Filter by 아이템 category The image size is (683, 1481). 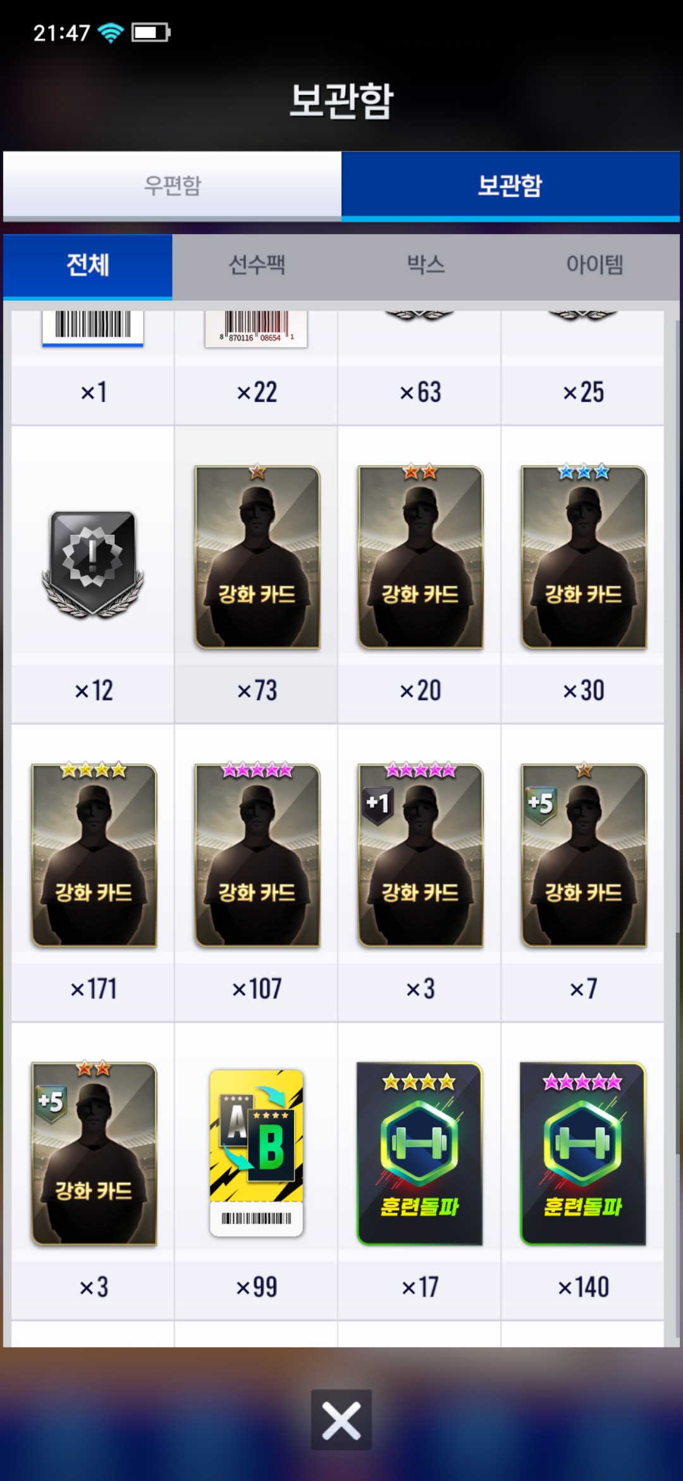(594, 265)
